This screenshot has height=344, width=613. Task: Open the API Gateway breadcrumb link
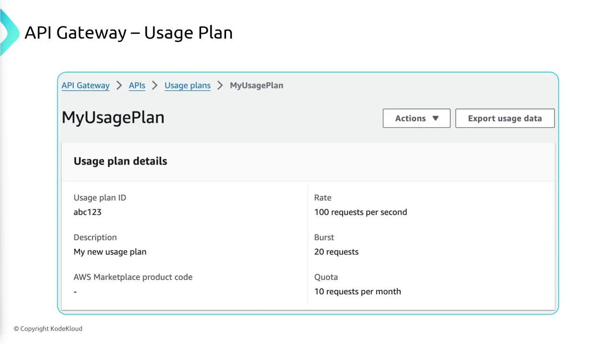[85, 86]
